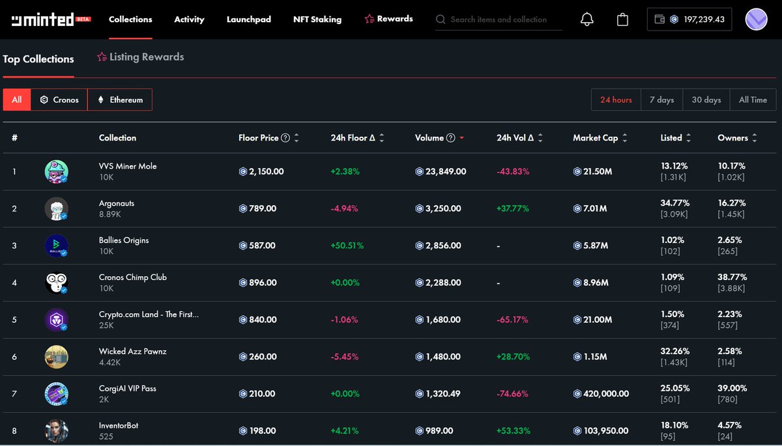Viewport: 782px width, 446px height.
Task: Switch to the Top Collections tab
Action: coord(38,59)
